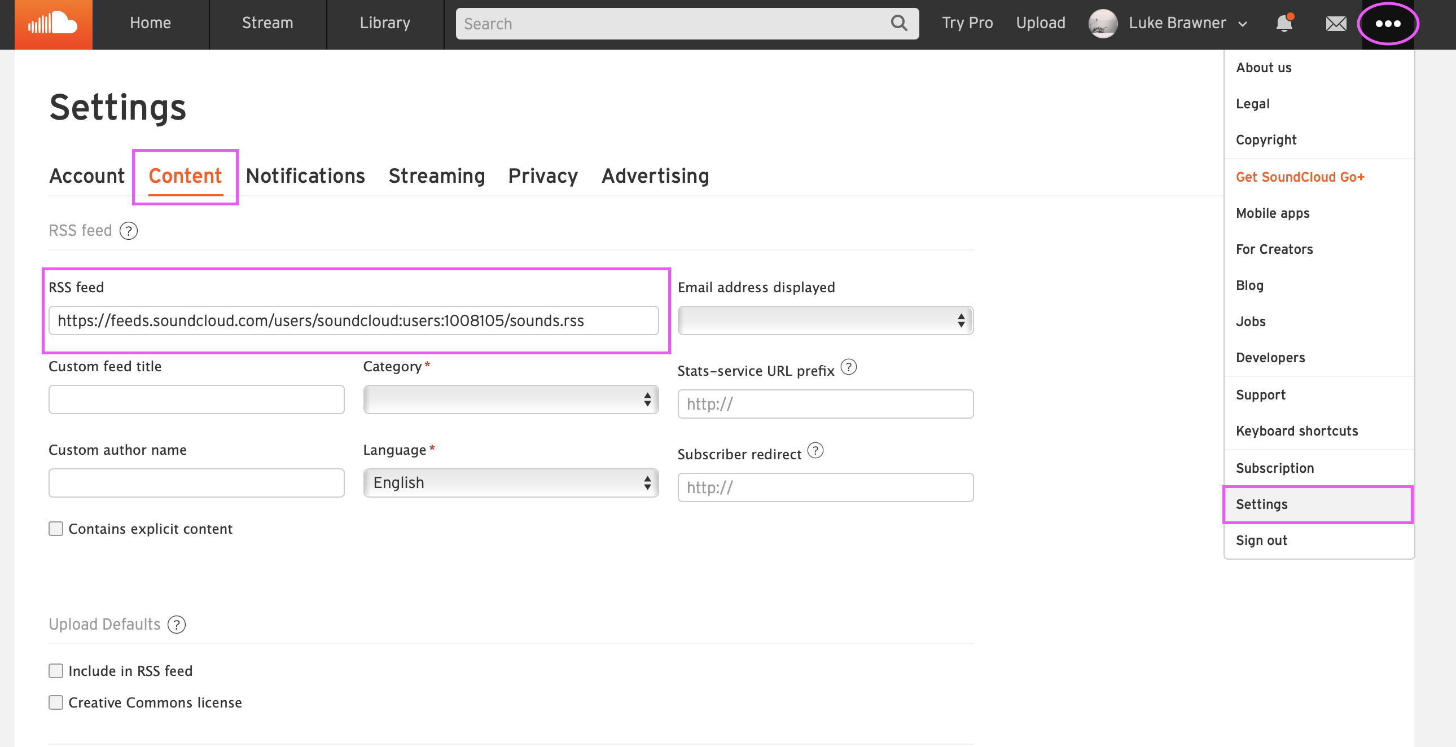Open Developers menu entry
1456x747 pixels.
click(1319, 358)
